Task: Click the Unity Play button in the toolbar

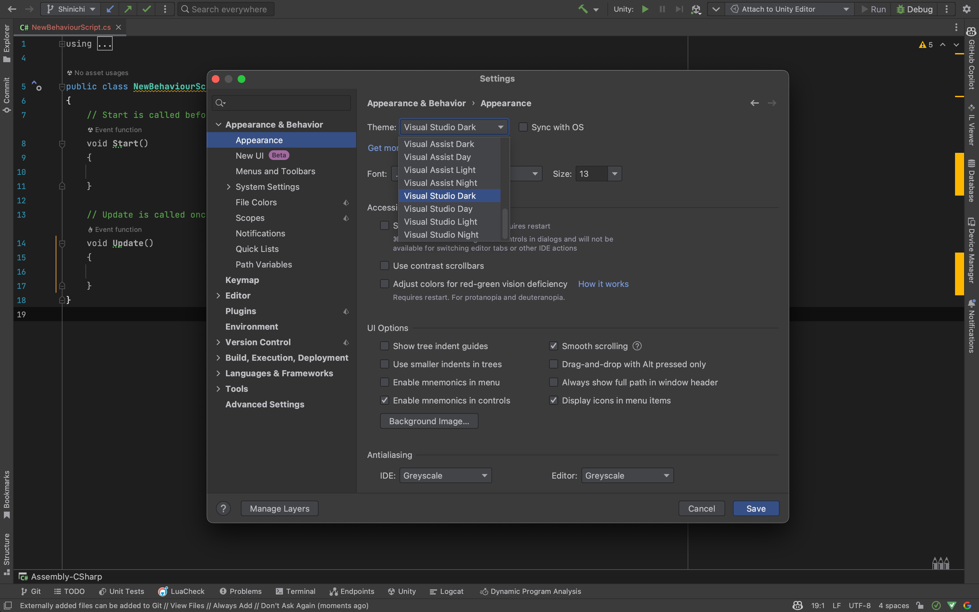Action: pyautogui.click(x=645, y=8)
